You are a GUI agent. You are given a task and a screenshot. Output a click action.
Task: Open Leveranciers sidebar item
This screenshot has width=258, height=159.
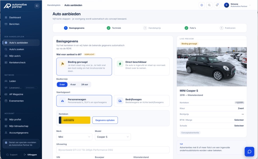[x=21, y=88]
